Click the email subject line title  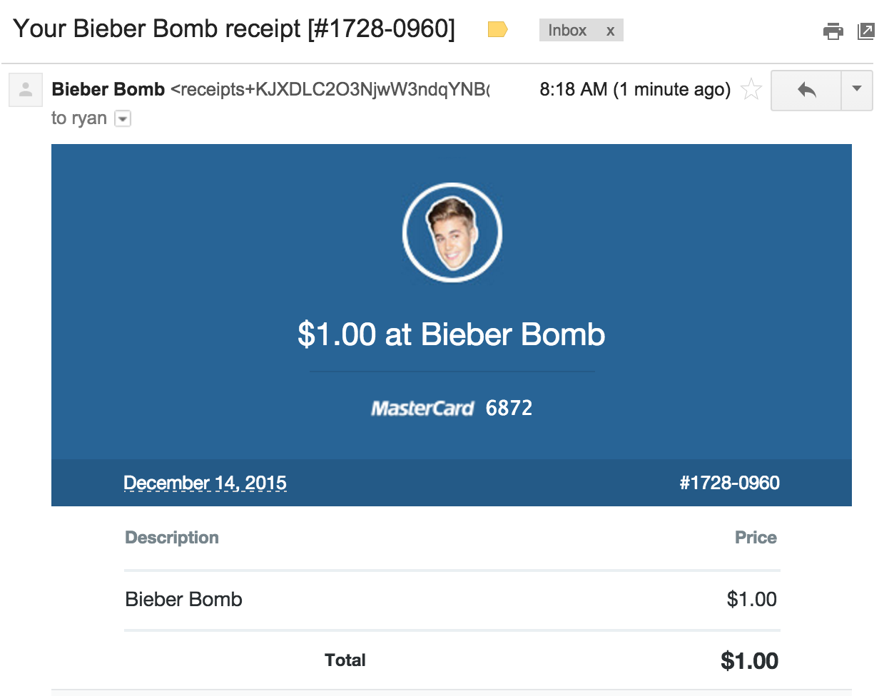click(x=234, y=29)
